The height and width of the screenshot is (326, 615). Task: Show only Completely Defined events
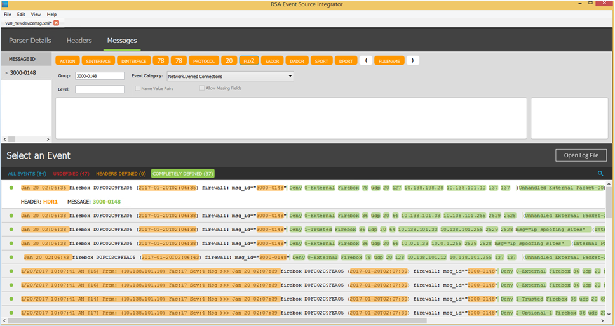tap(183, 173)
